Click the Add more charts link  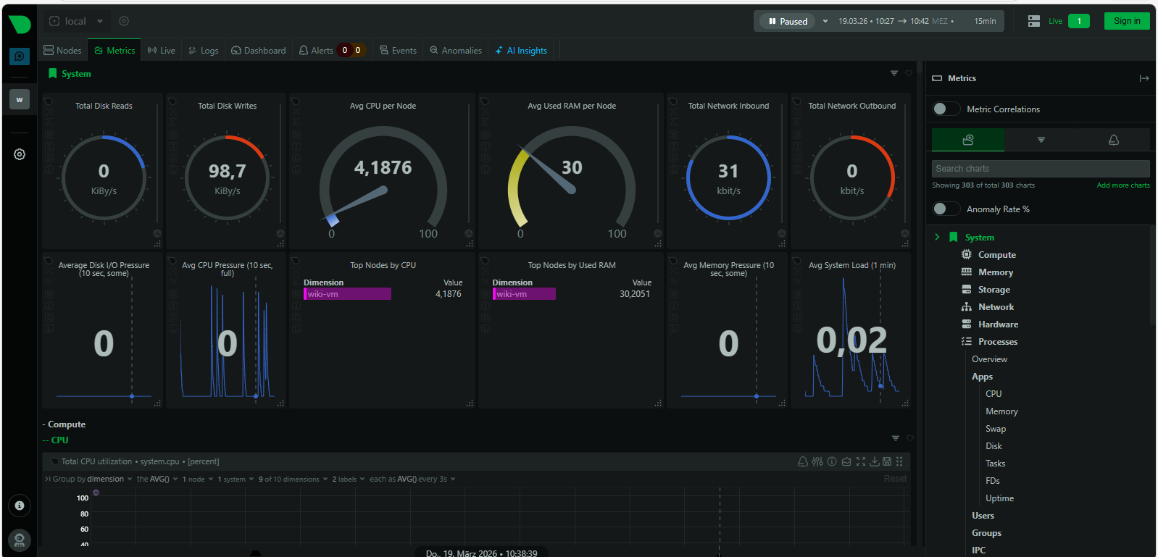(x=1122, y=185)
